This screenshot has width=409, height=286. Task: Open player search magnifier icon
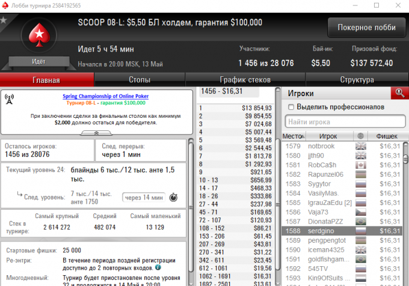[399, 93]
